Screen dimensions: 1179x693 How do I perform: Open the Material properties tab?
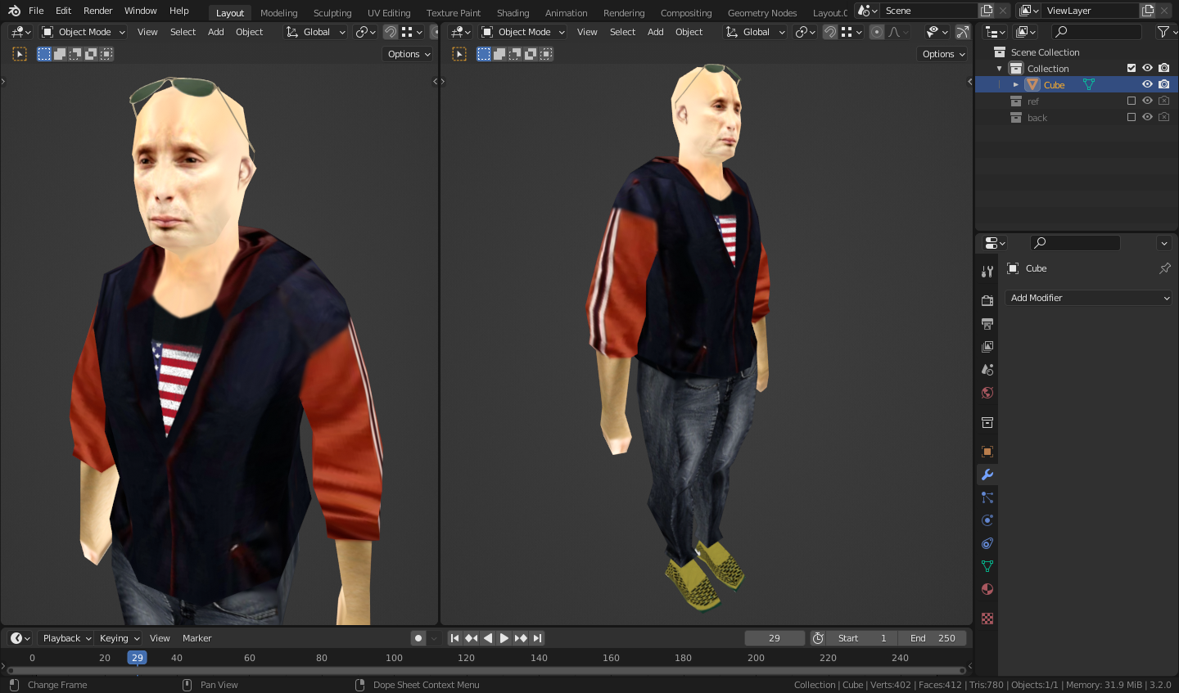pyautogui.click(x=987, y=589)
